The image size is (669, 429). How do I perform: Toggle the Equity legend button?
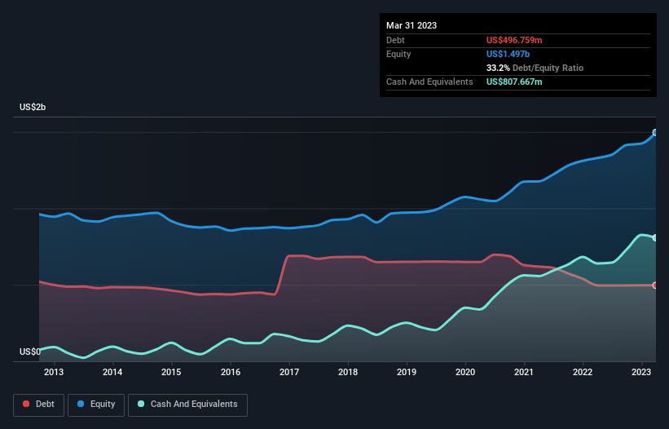pyautogui.click(x=96, y=405)
